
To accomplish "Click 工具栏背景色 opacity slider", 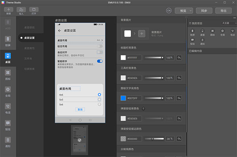I will pos(154,78).
